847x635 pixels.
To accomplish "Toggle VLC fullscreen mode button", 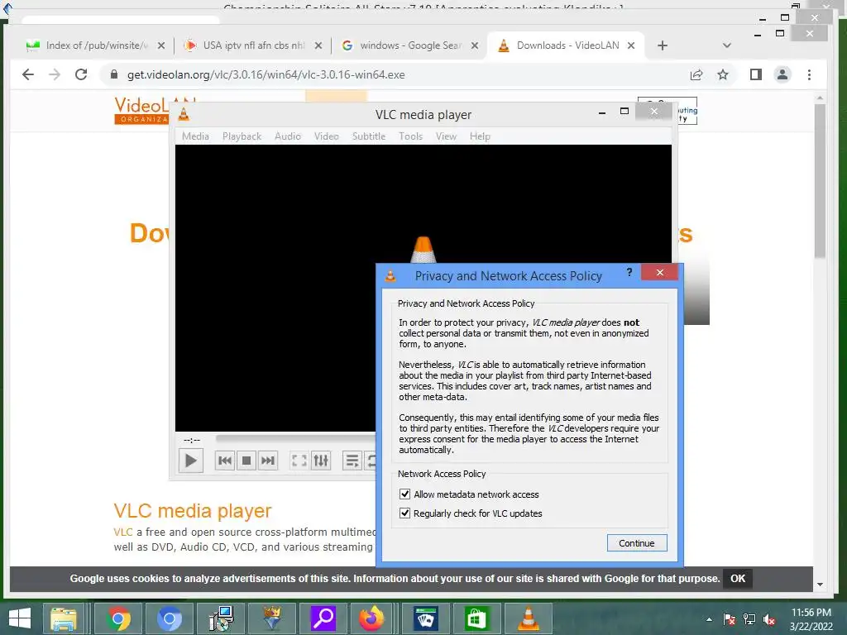I will [x=299, y=461].
